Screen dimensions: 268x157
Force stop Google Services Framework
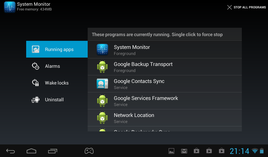(164, 101)
